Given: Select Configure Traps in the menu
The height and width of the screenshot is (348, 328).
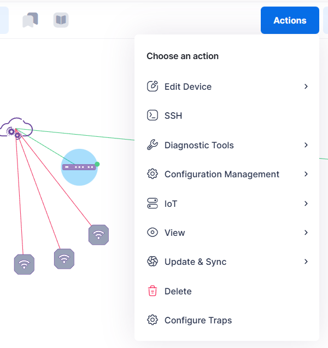Looking at the screenshot, I should point(198,321).
